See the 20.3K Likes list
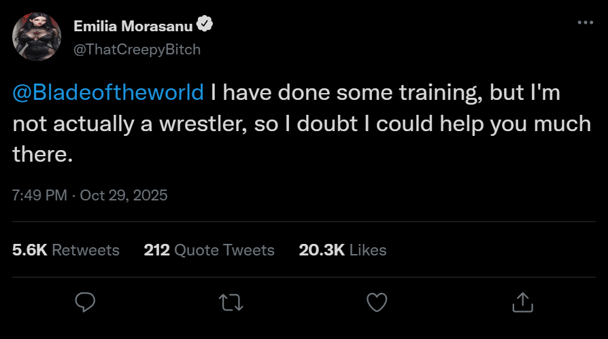This screenshot has height=339, width=608. coord(342,250)
